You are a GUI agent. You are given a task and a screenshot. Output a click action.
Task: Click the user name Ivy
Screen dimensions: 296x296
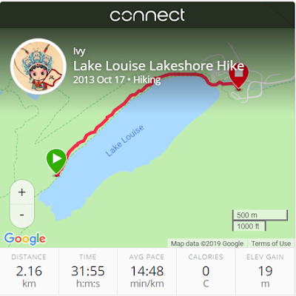(x=79, y=51)
